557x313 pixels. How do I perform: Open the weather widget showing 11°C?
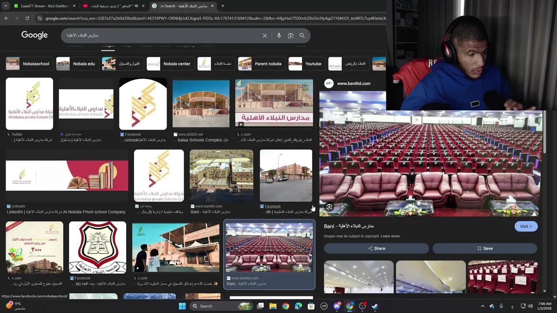point(15,306)
